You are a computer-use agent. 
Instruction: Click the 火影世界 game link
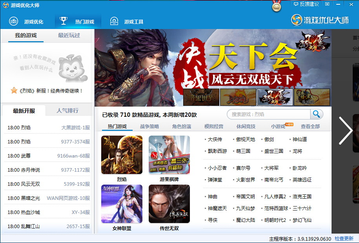[x=246, y=180]
